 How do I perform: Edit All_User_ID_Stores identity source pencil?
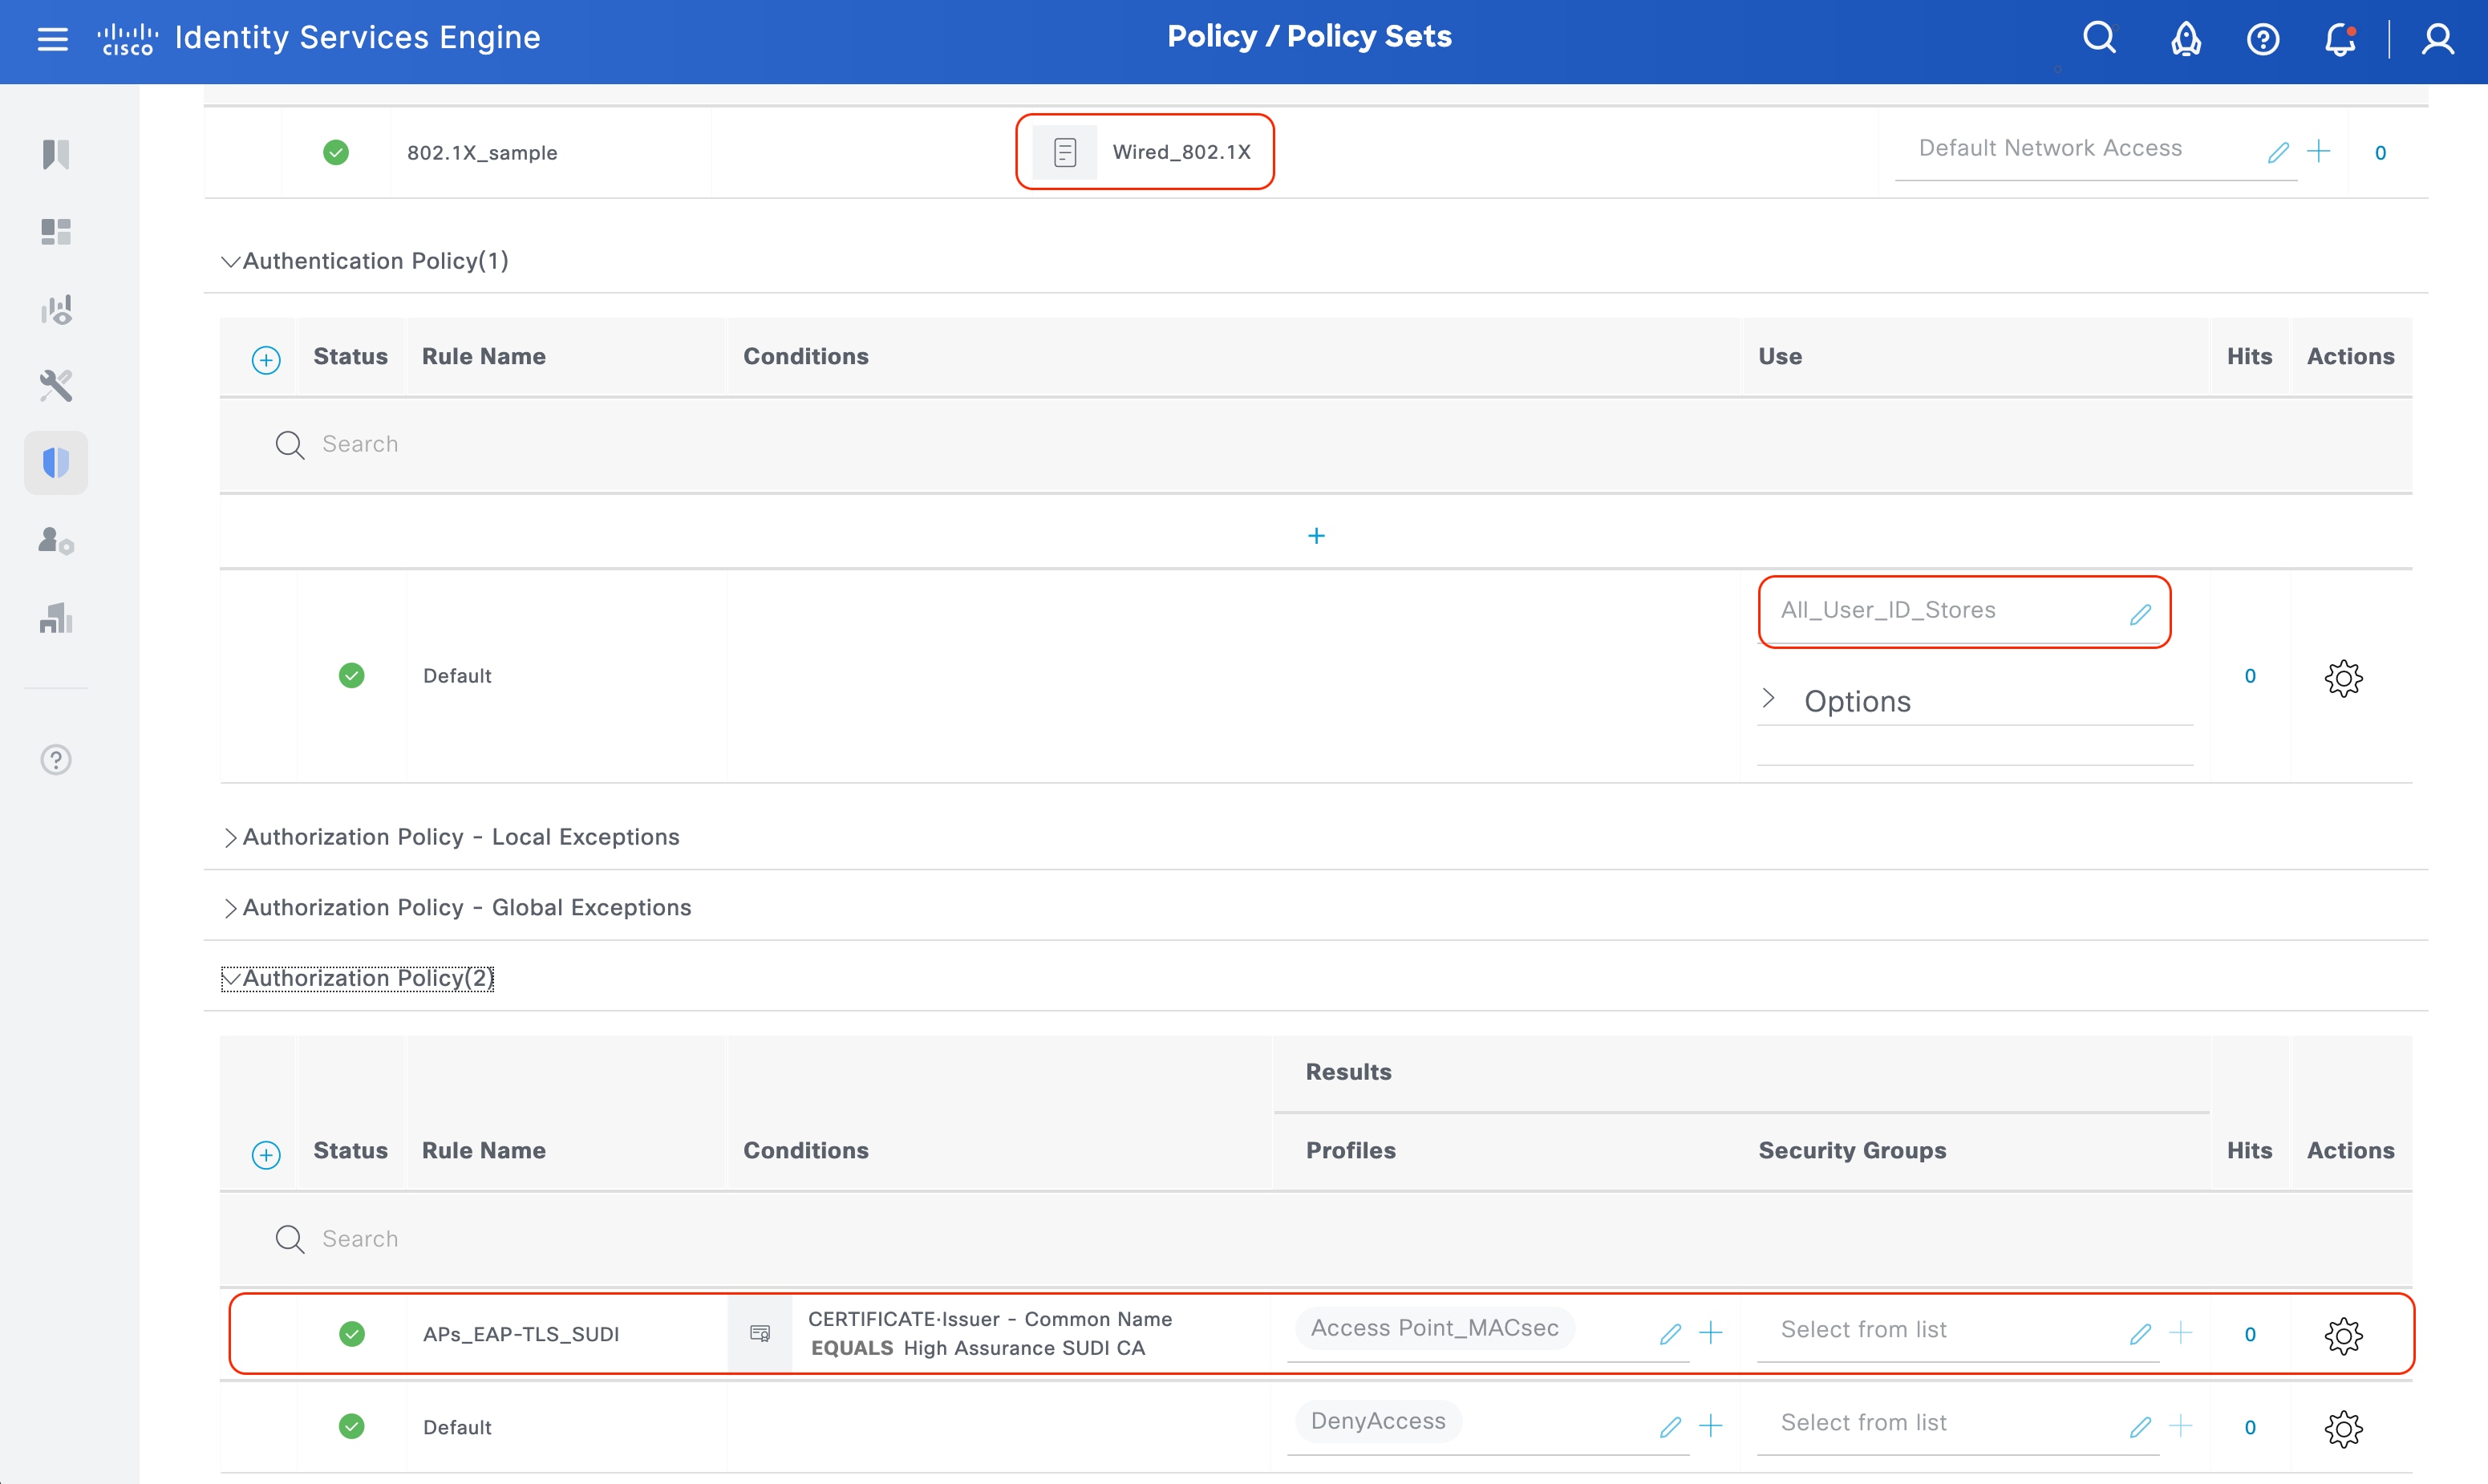click(x=2140, y=614)
